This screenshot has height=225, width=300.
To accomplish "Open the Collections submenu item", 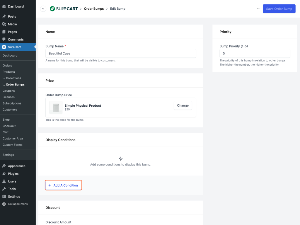I will (x=13, y=78).
